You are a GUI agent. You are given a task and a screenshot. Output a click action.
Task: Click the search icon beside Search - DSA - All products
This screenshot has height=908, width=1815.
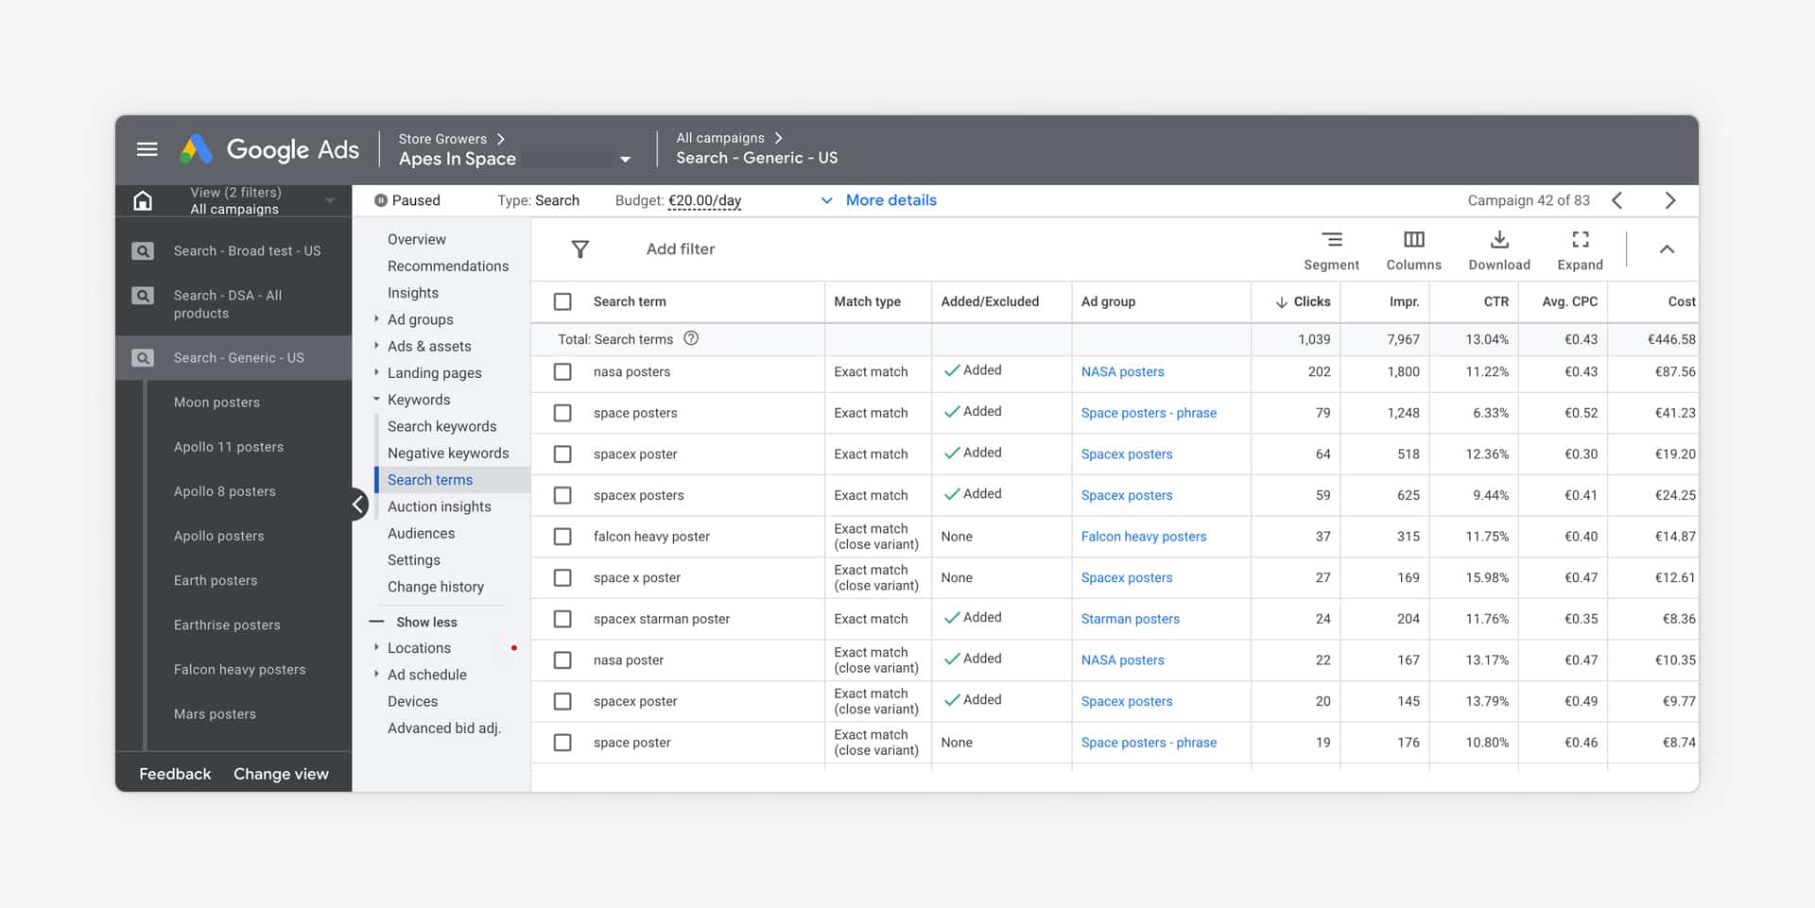click(143, 296)
